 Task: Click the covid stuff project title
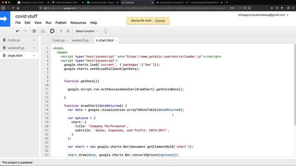click(x=26, y=16)
